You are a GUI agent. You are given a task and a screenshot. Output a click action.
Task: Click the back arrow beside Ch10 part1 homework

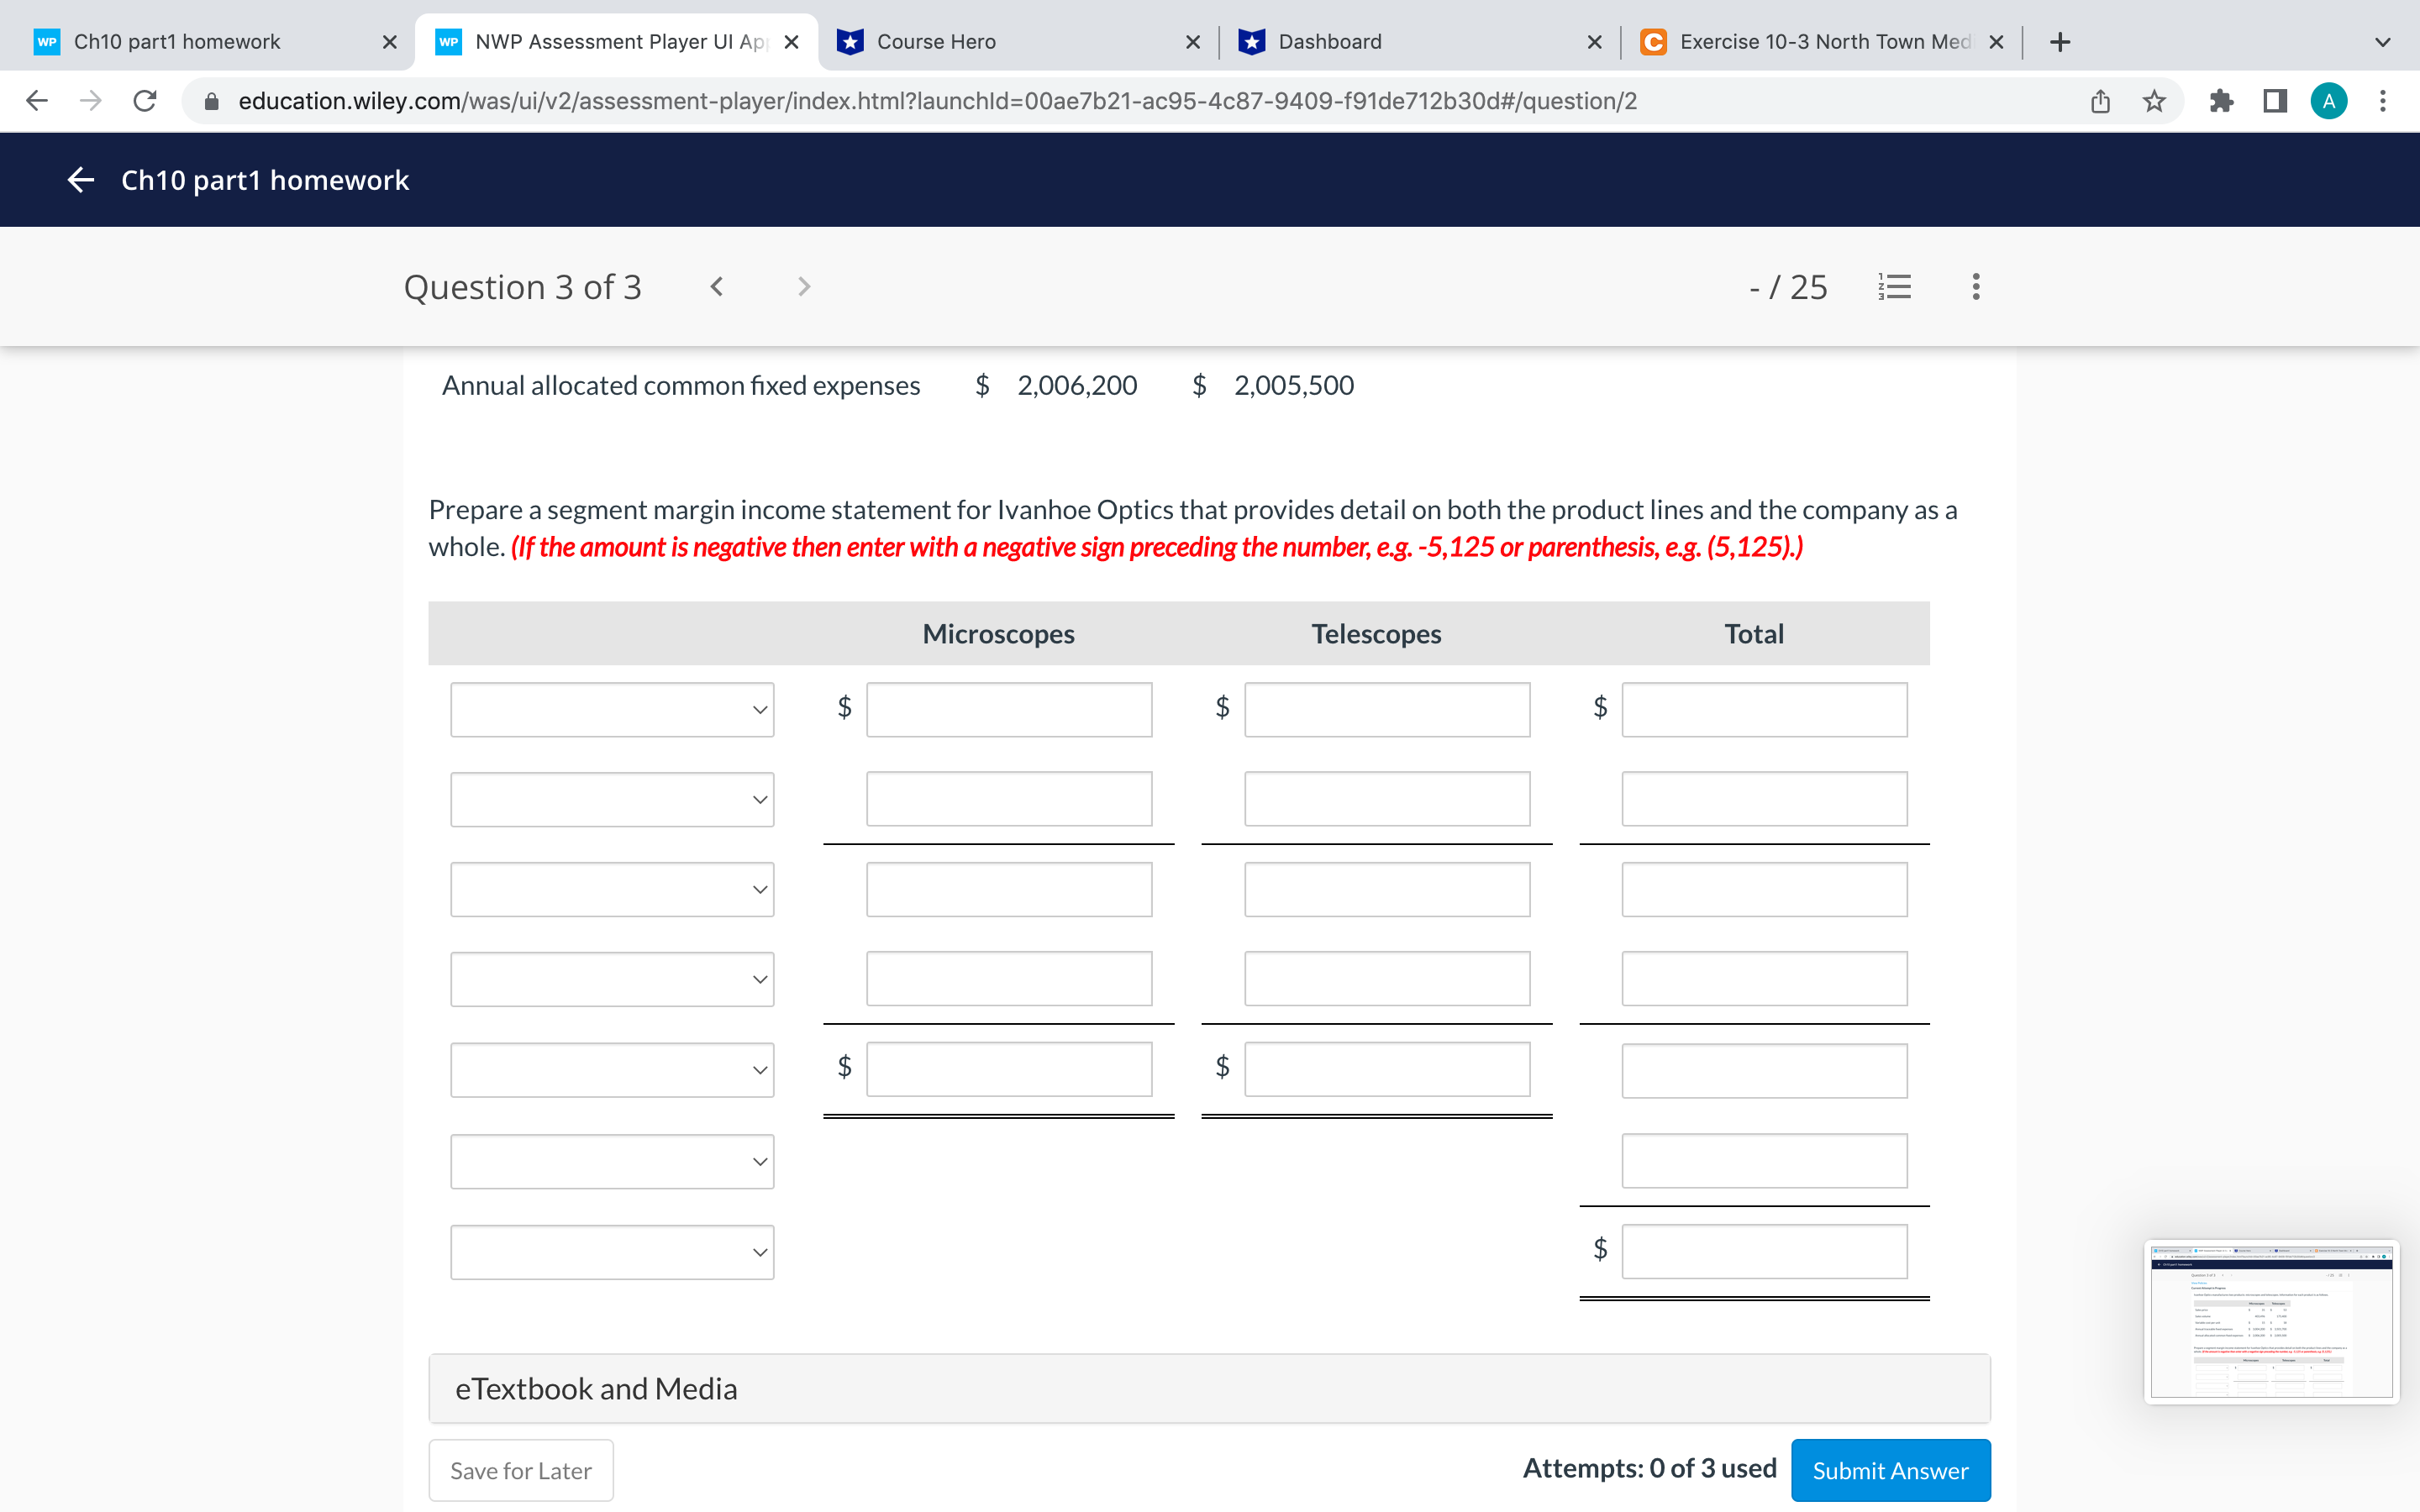point(80,180)
